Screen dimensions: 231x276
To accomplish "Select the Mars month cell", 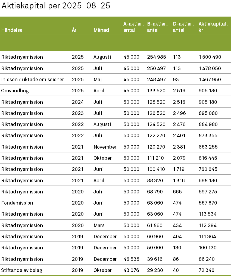I will tap(99, 225).
